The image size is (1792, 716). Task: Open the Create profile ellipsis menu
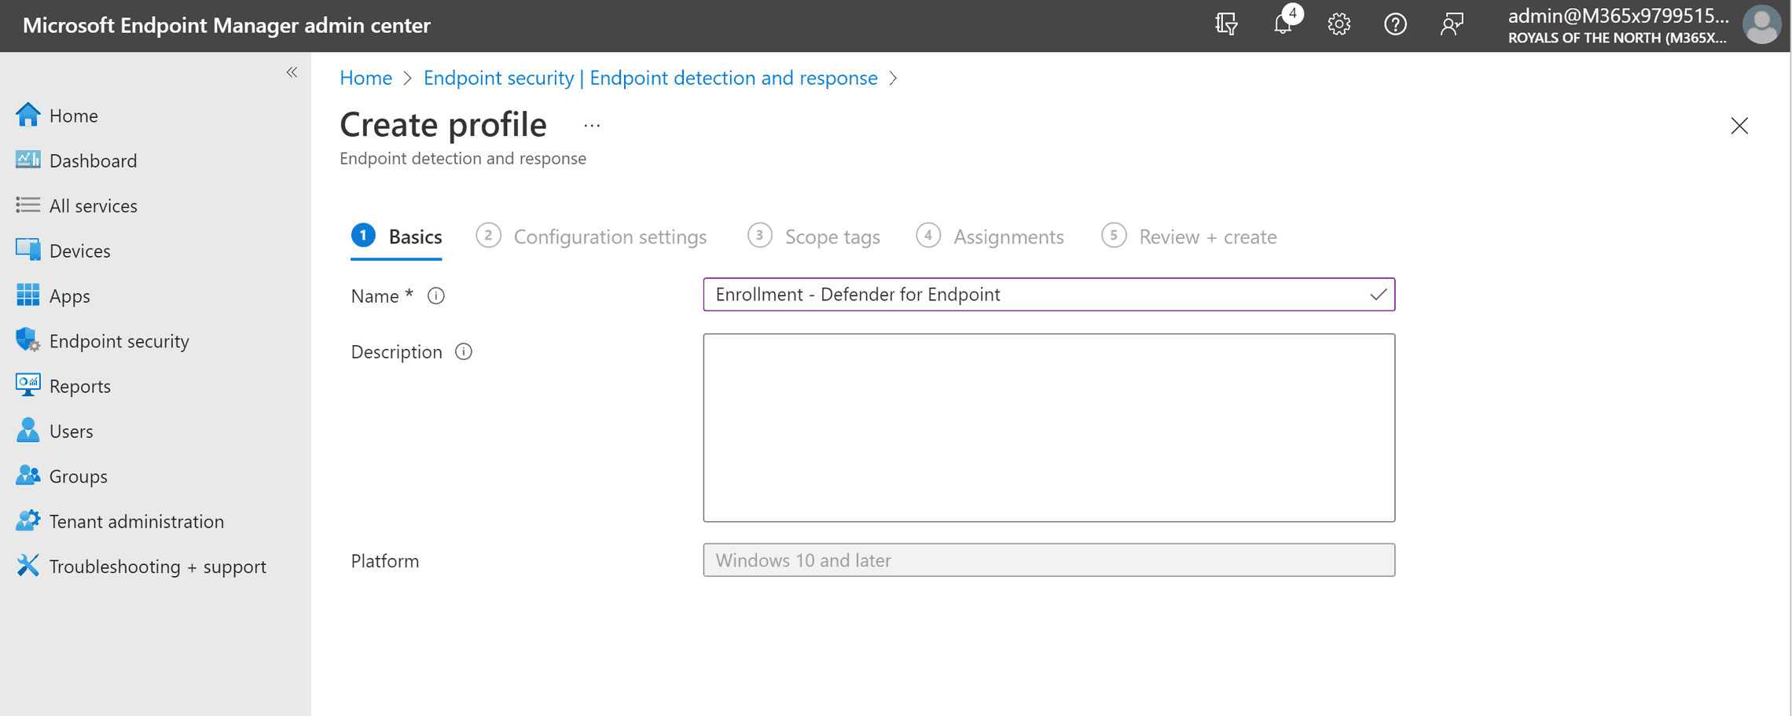(591, 124)
